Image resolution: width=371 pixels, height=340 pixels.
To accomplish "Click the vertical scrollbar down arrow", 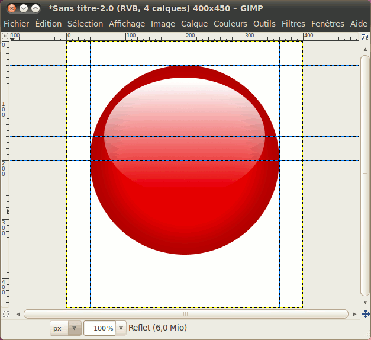I will tap(366, 303).
